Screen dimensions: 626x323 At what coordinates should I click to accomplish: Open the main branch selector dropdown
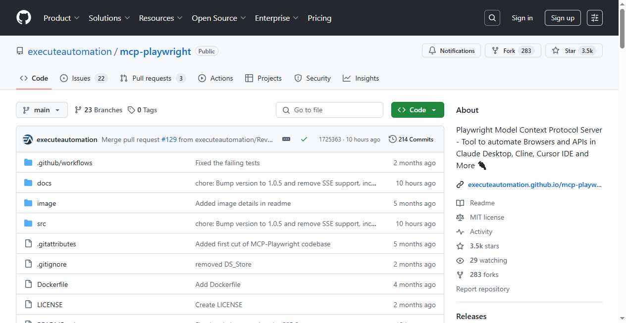(42, 110)
